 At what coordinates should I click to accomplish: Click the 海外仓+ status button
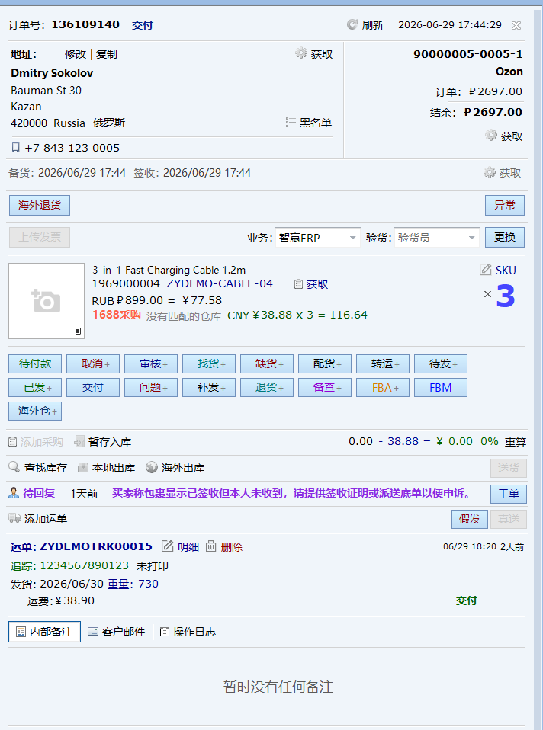click(35, 411)
